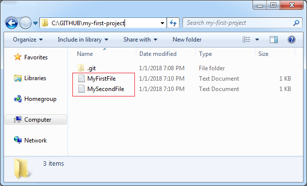Select the MyFirstFile text document
This screenshot has width=307, height=186.
click(x=101, y=79)
